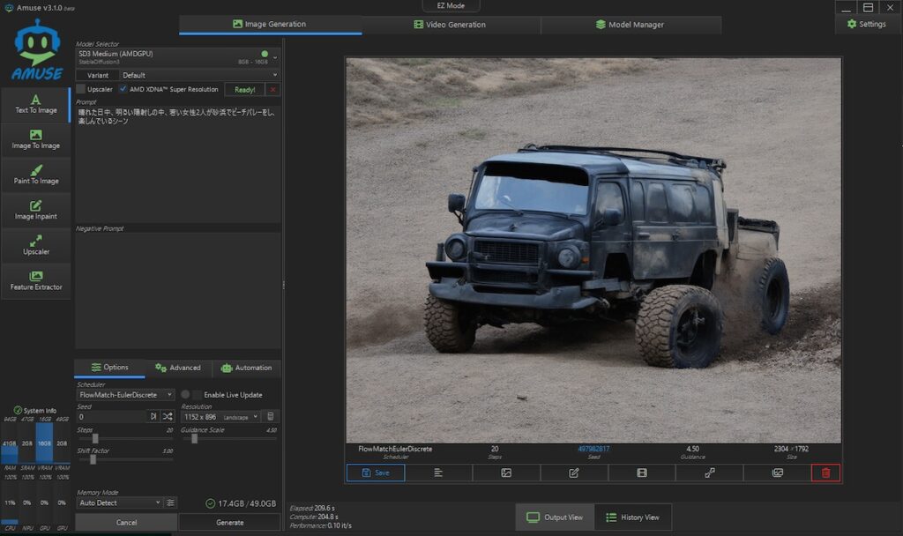903x536 pixels.
Task: Save the generated image
Action: (376, 473)
